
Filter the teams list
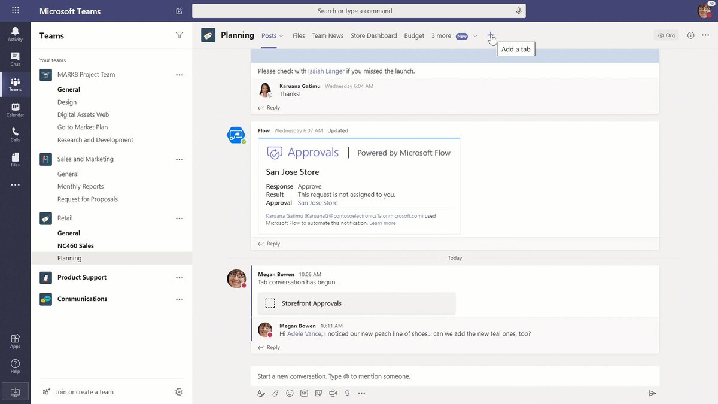click(x=180, y=35)
